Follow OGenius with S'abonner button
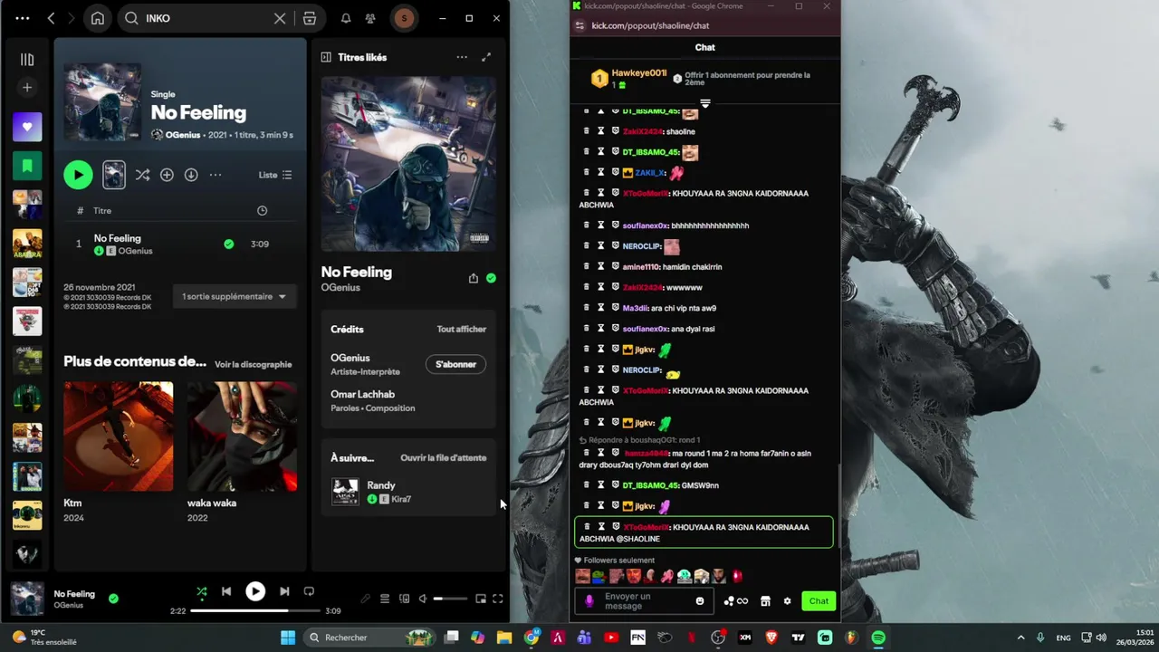The height and width of the screenshot is (652, 1159). [x=455, y=364]
